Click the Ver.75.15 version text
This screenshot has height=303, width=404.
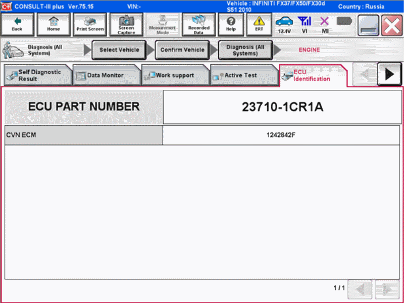(x=81, y=7)
